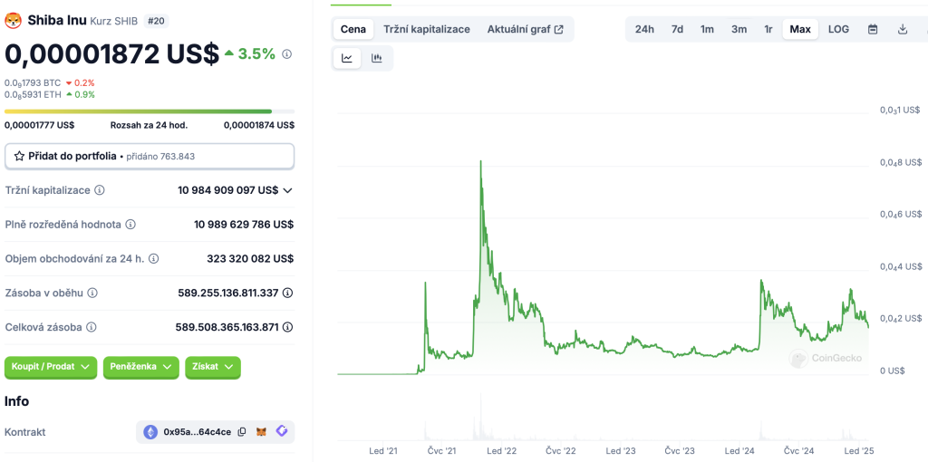
Task: Open price change info icon next to 3.5%
Action: point(287,54)
